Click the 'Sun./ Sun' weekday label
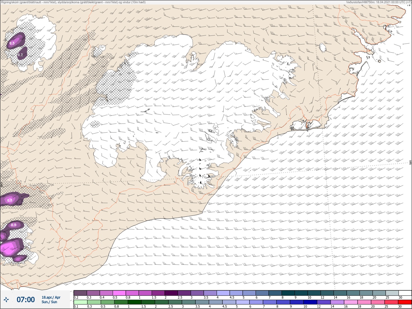This screenshot has width=412, height=309. (x=49, y=302)
